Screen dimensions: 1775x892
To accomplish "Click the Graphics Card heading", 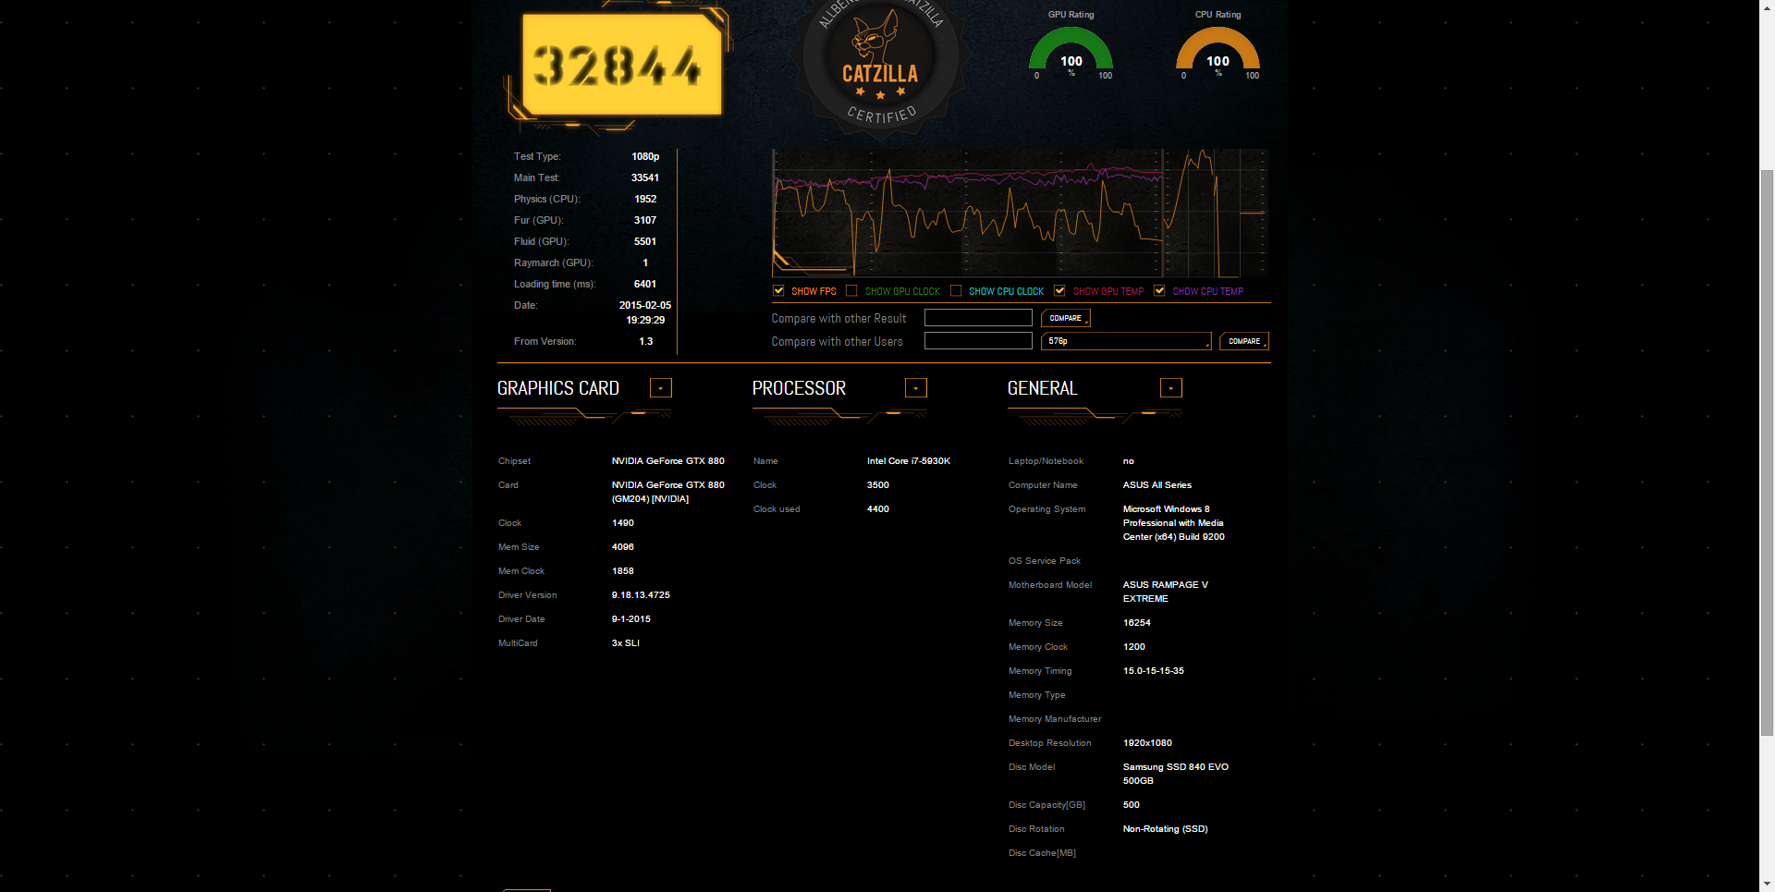I will 558,388.
